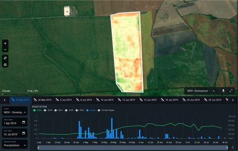Grab the left handle of range slider

(38, 147)
